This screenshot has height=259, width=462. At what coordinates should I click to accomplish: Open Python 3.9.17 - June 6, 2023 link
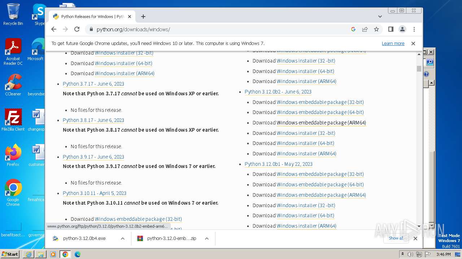coord(93,157)
